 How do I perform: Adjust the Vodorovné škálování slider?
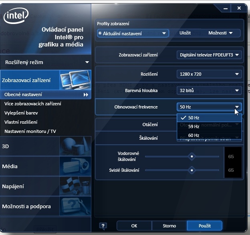coord(192,157)
